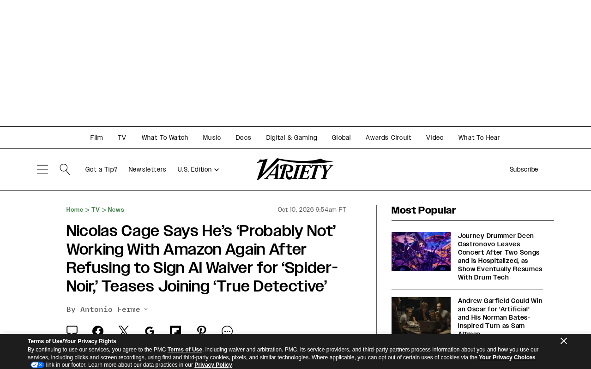Viewport: 591px width, 369px height.
Task: Share article on Flipboard
Action: [175, 331]
